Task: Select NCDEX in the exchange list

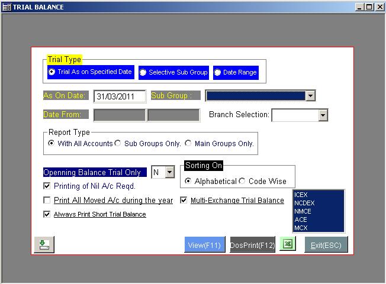Action: [x=305, y=203]
